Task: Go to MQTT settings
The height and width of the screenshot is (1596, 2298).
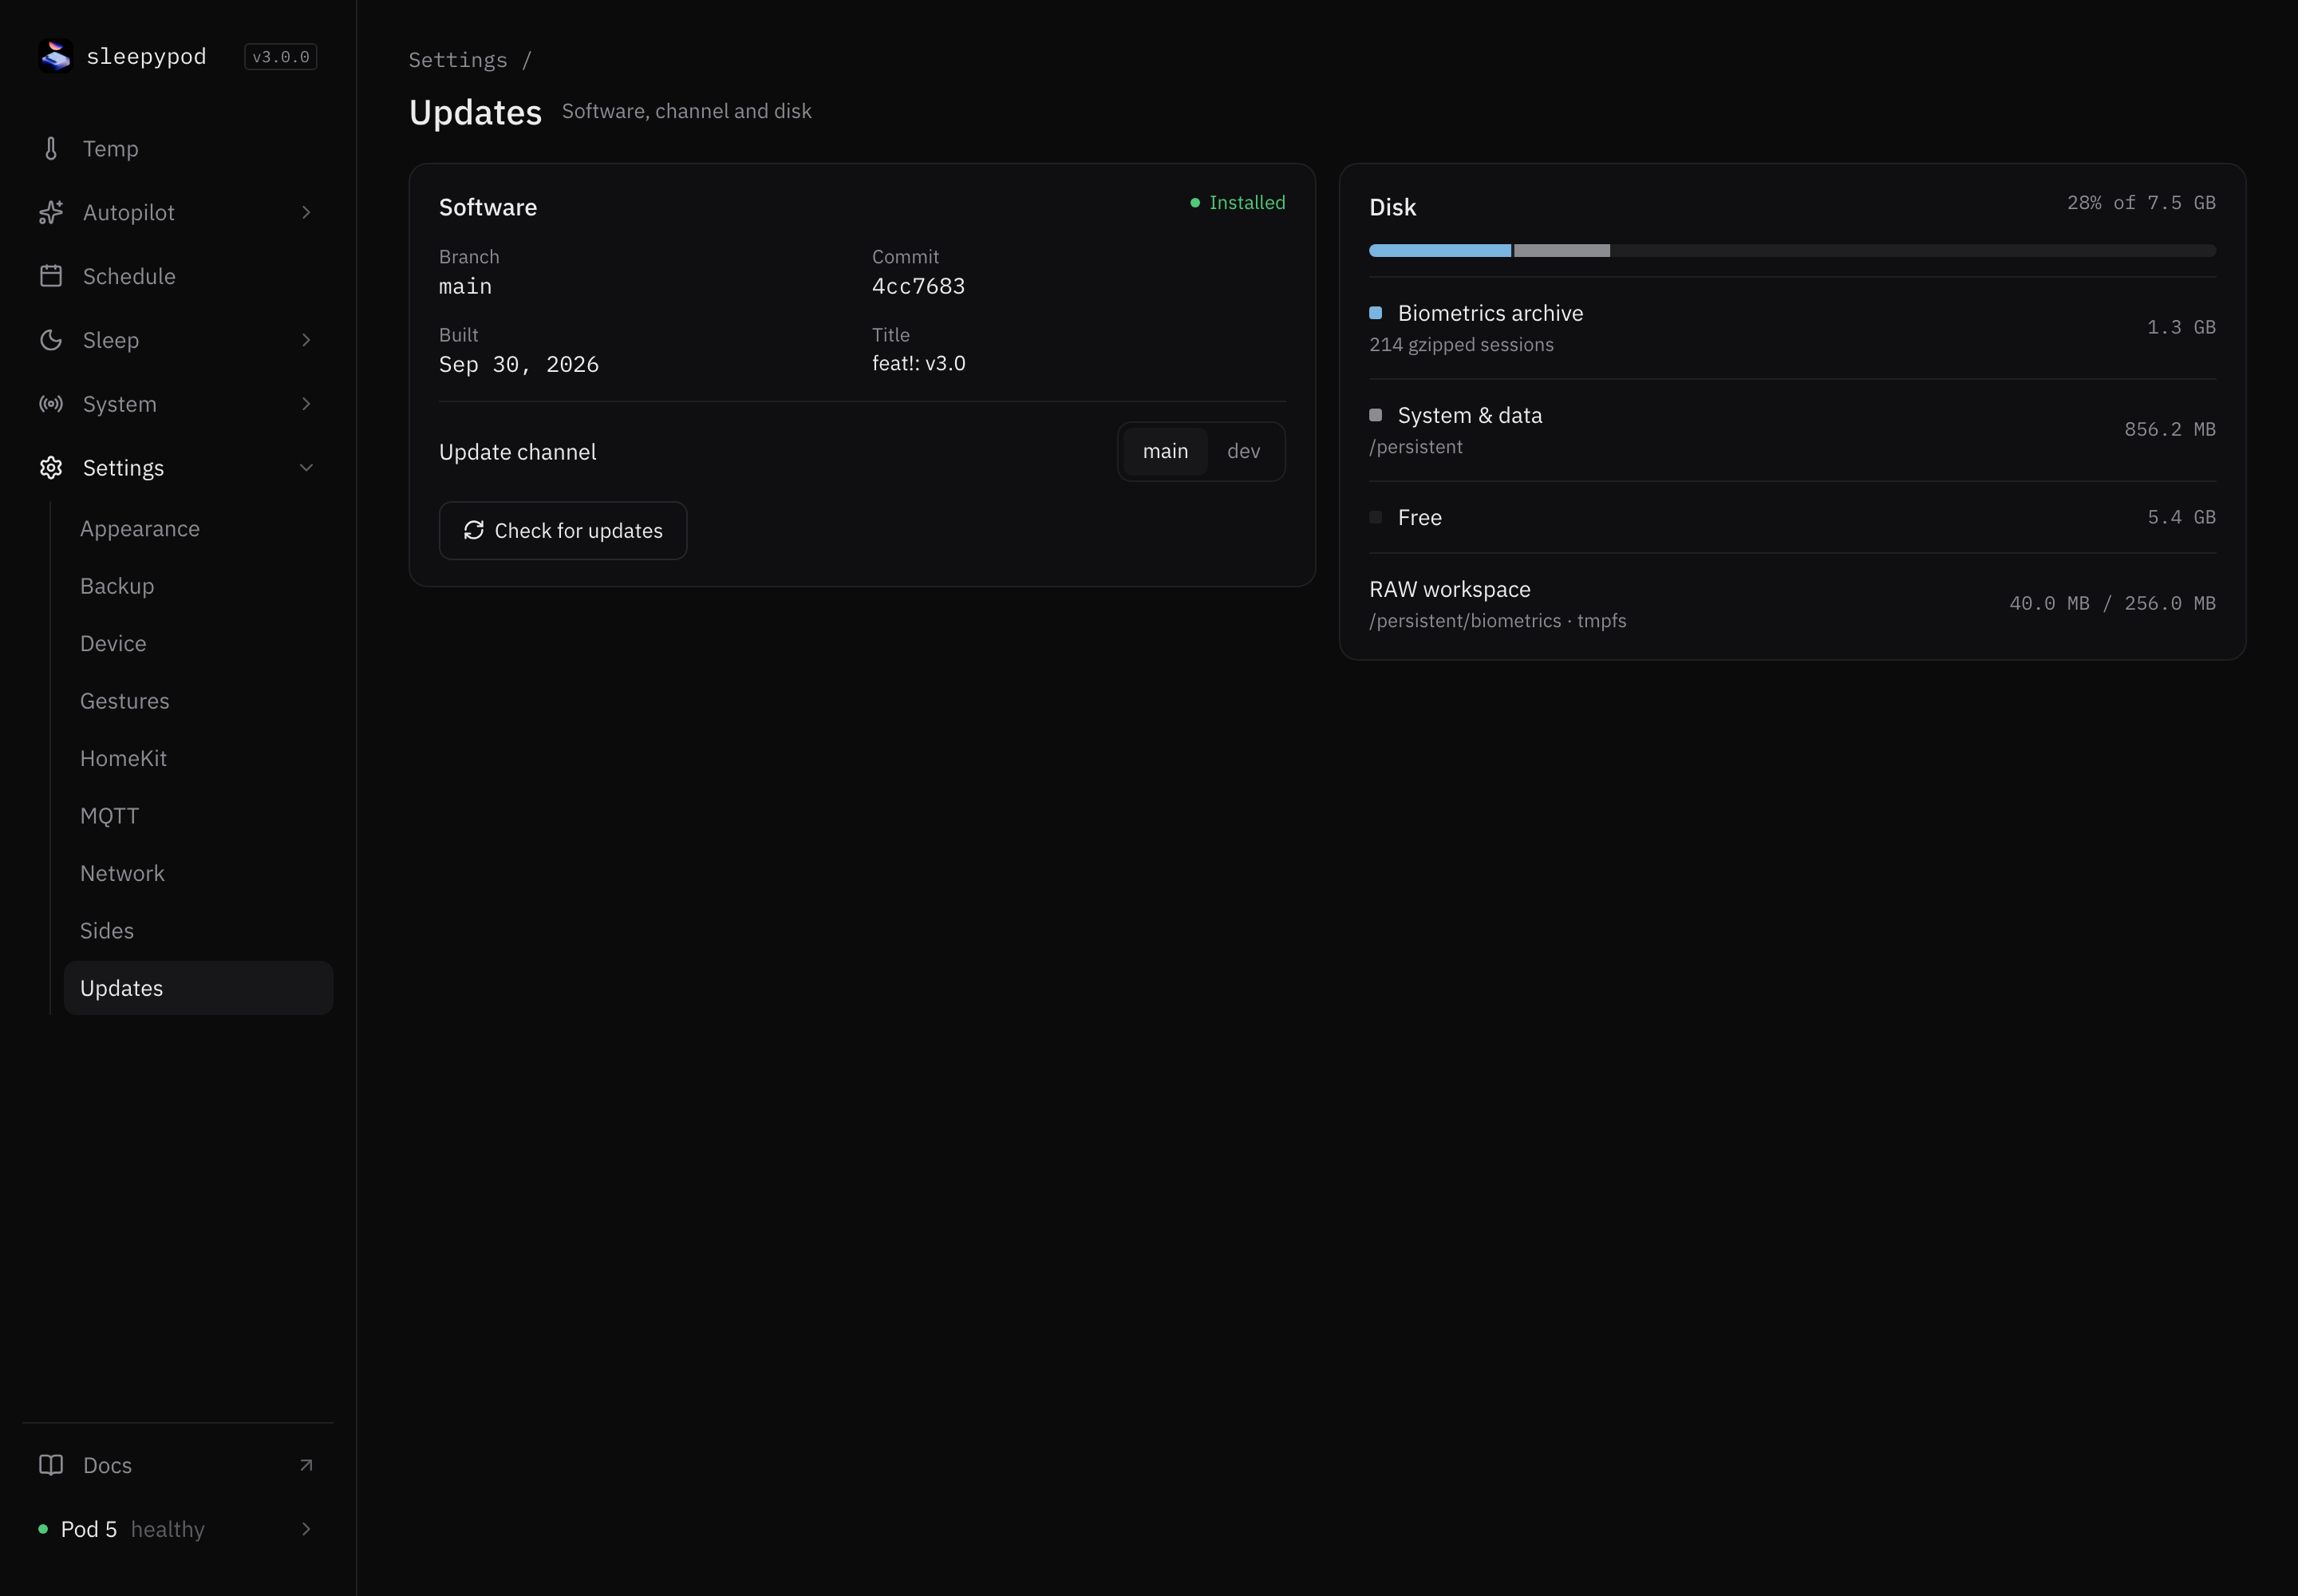Action: [198, 816]
